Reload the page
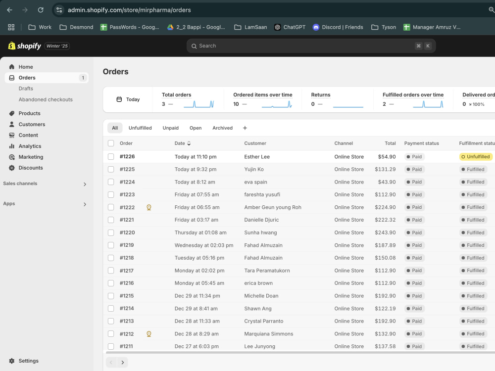Viewport: 495px width, 371px height. pos(41,10)
